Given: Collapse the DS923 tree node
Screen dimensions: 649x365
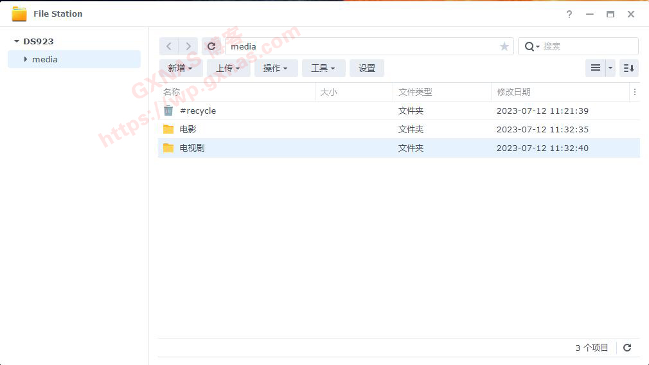Looking at the screenshot, I should [x=17, y=41].
